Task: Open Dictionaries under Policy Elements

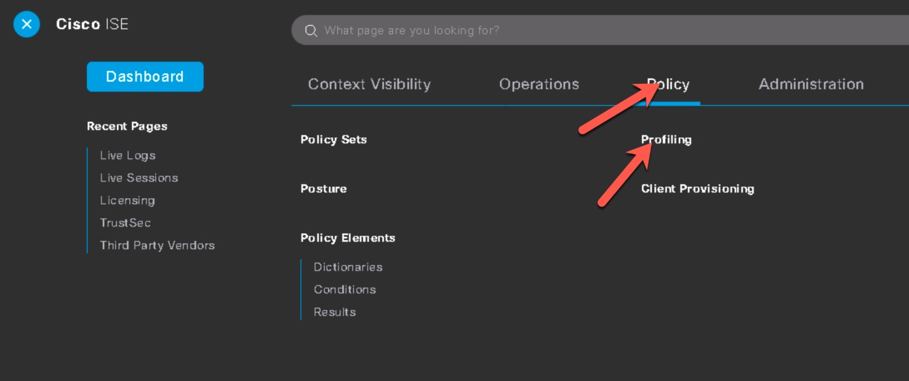Action: click(348, 267)
